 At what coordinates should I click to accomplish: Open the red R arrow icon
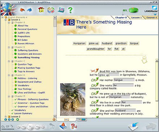(x=74, y=126)
